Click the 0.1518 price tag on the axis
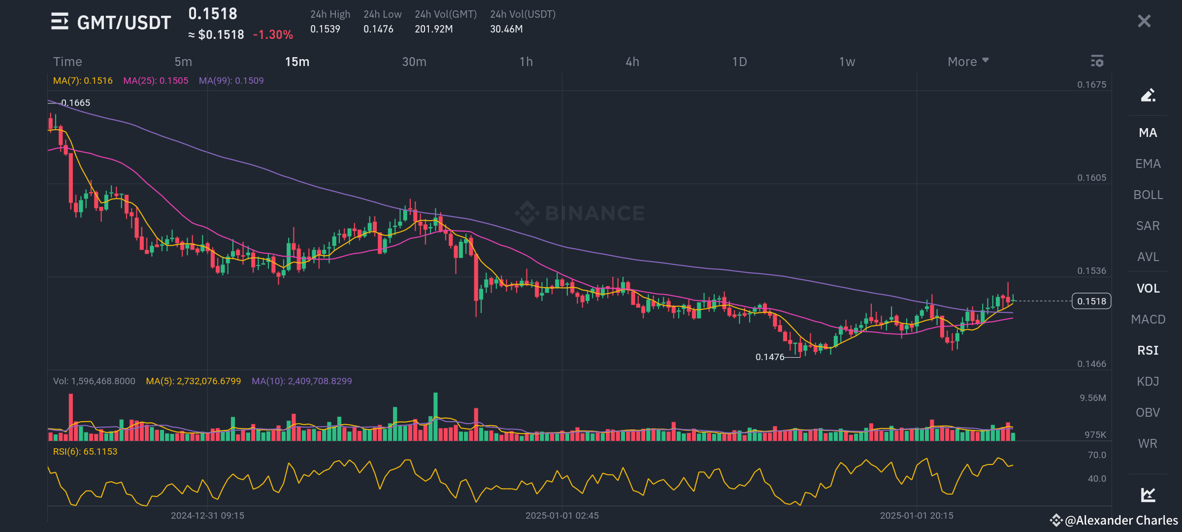 click(1092, 301)
